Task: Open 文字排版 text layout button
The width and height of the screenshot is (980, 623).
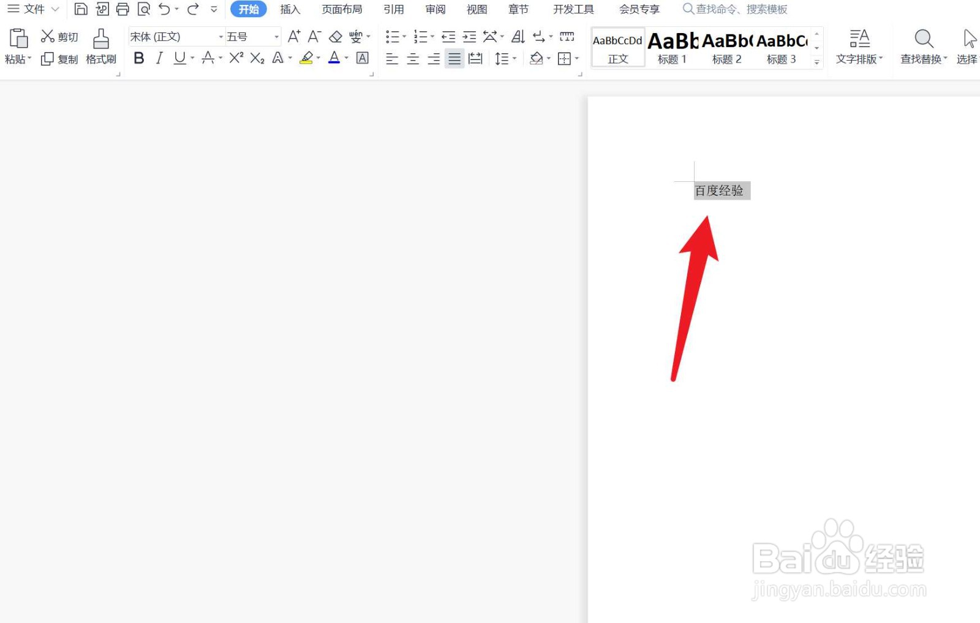Action: (x=859, y=47)
